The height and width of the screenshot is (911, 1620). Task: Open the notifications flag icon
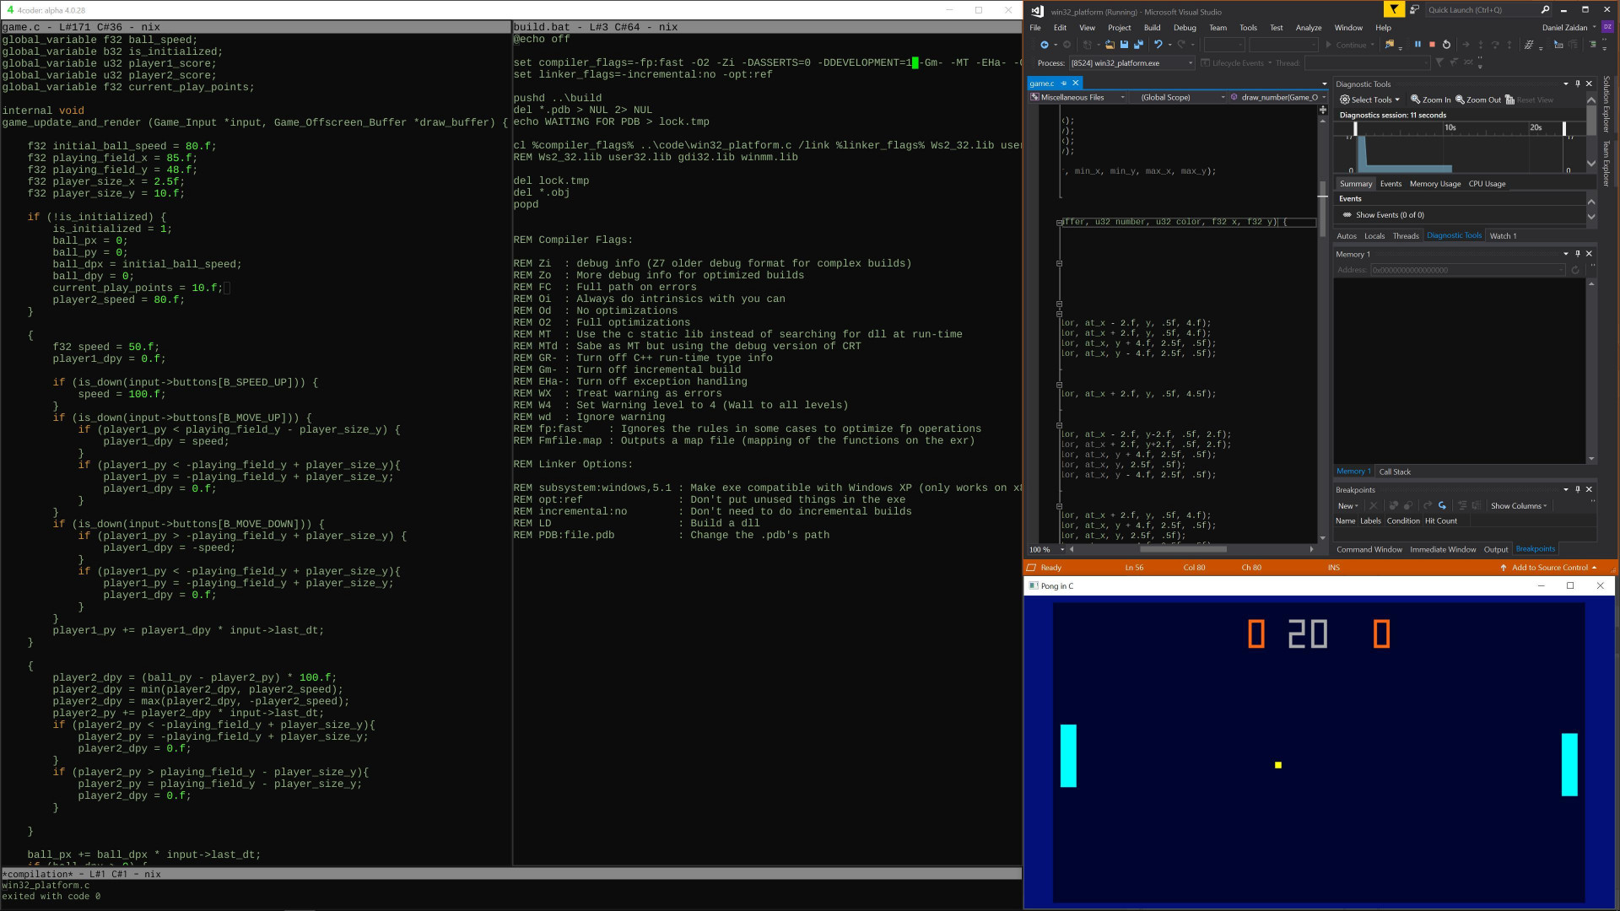click(x=1394, y=9)
